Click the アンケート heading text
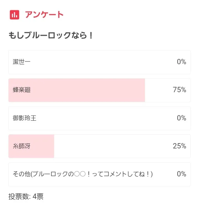This screenshot has width=199, height=203. 44,15
